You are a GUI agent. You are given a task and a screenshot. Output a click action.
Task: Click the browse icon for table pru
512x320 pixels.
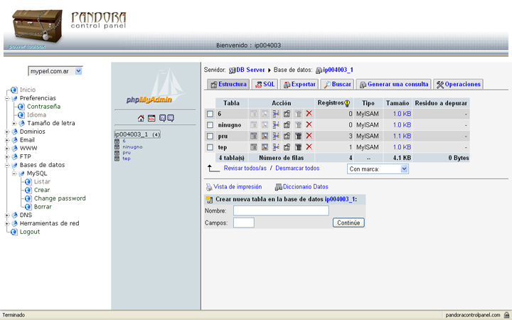click(253, 136)
